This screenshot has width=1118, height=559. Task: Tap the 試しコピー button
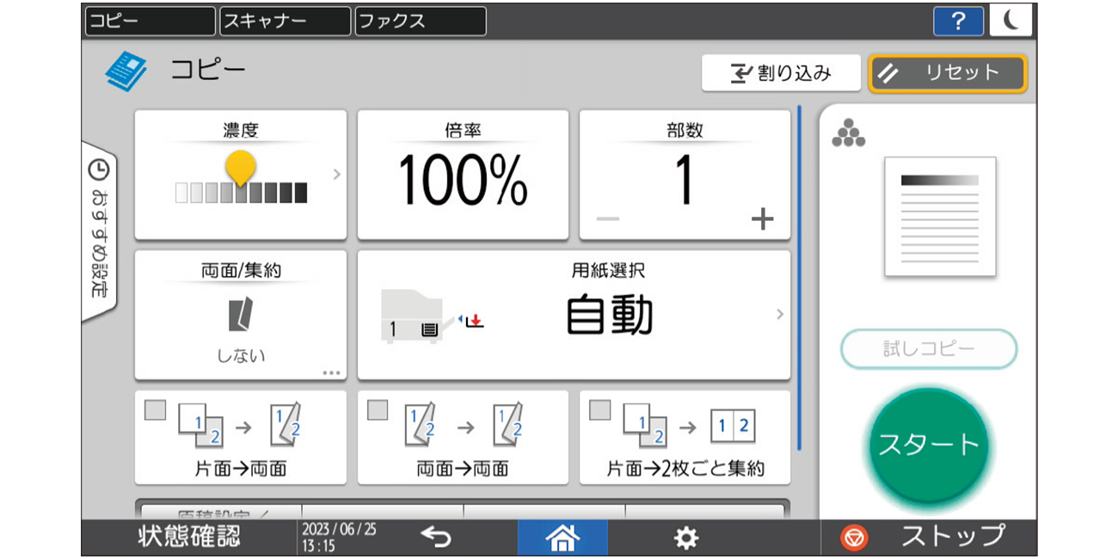point(929,349)
